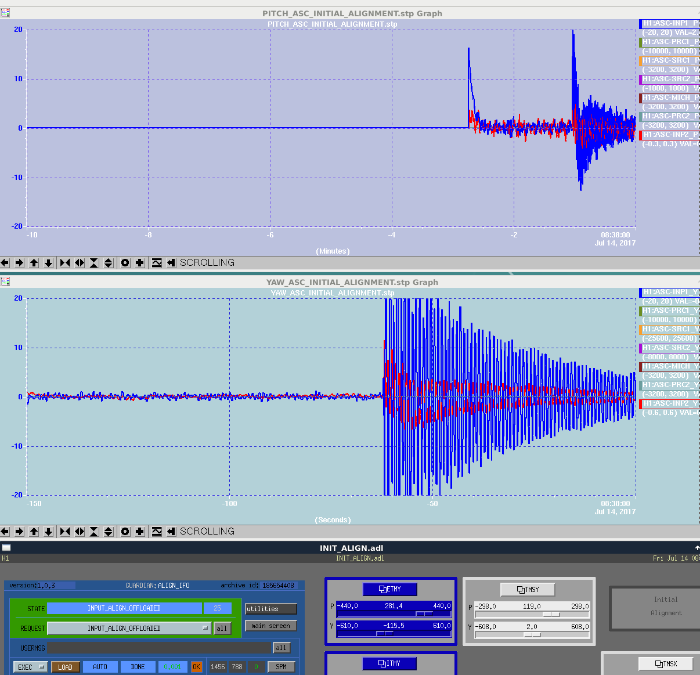Open the main screen button
This screenshot has height=675, width=700.
(x=271, y=626)
